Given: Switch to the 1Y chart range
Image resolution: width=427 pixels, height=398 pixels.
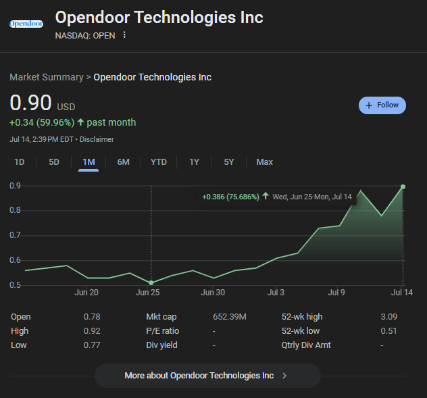Looking at the screenshot, I should point(194,162).
